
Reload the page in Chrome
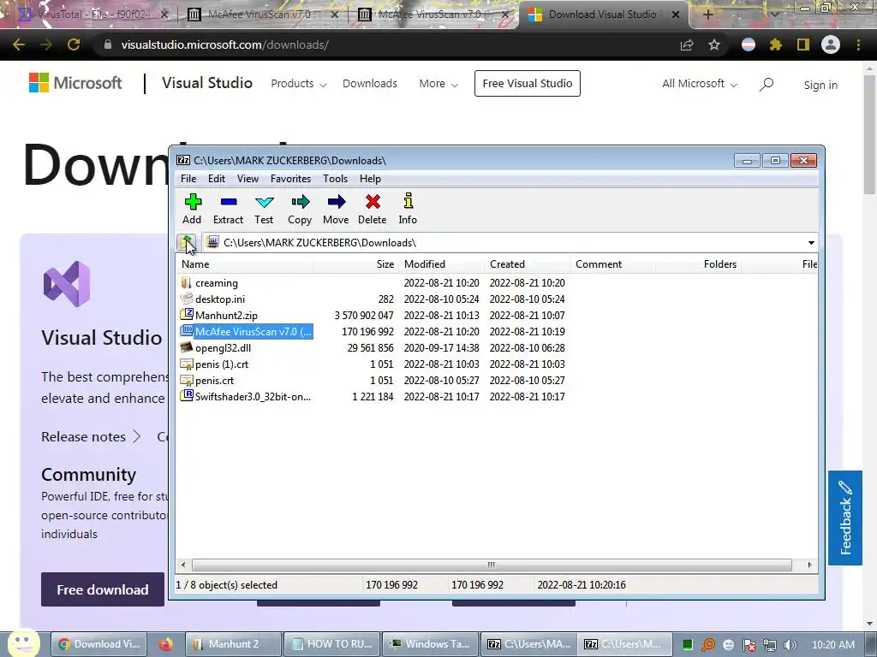74,44
